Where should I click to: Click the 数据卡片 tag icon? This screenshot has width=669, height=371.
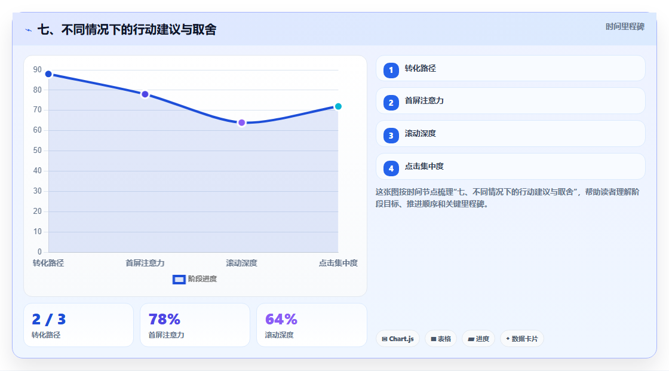[x=508, y=339]
